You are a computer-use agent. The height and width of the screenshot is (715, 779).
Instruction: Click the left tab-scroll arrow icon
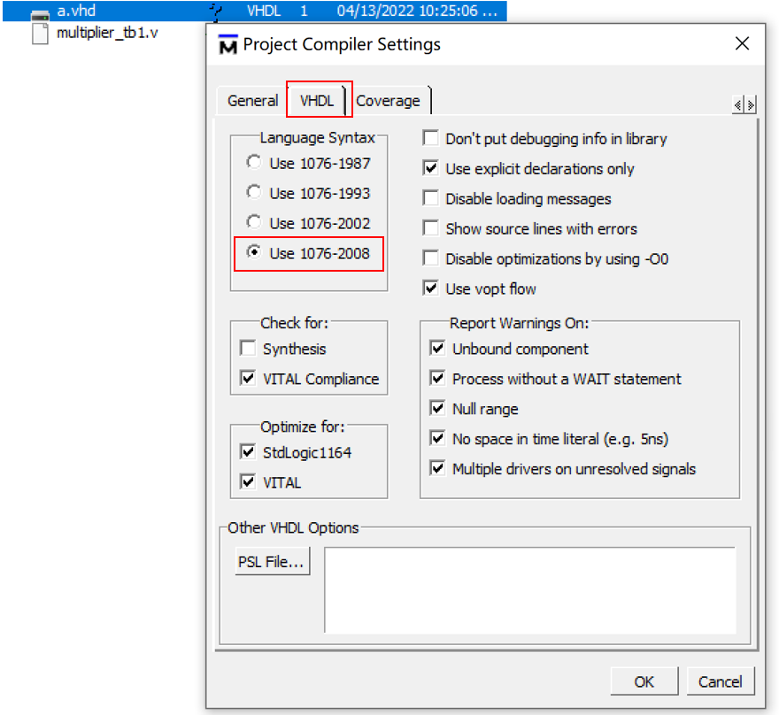click(x=738, y=104)
